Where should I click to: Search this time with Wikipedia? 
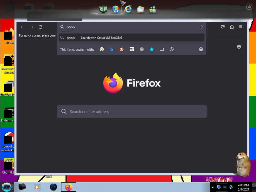(131, 49)
